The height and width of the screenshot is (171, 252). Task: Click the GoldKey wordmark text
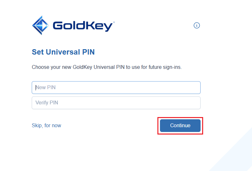pyautogui.click(x=83, y=26)
